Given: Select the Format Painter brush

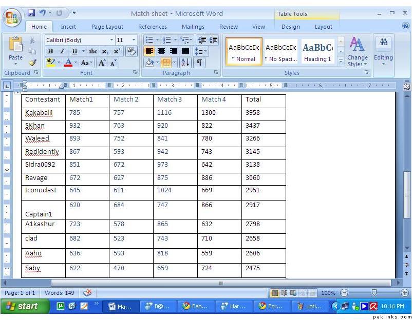Looking at the screenshot, I should [x=32, y=63].
